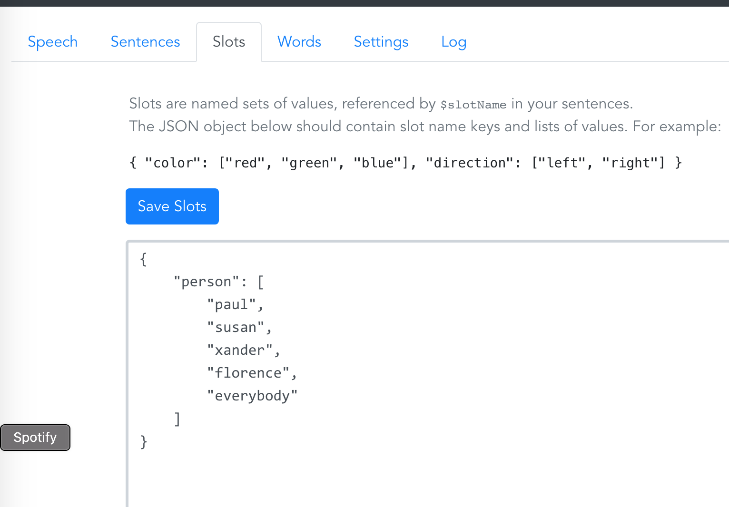The image size is (729, 507).
Task: Click the closing curly brace in the editor
Action: (143, 442)
